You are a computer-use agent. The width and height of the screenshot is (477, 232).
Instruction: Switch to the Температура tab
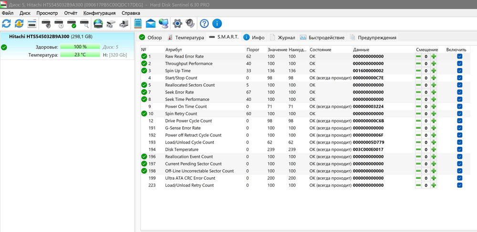(x=186, y=38)
